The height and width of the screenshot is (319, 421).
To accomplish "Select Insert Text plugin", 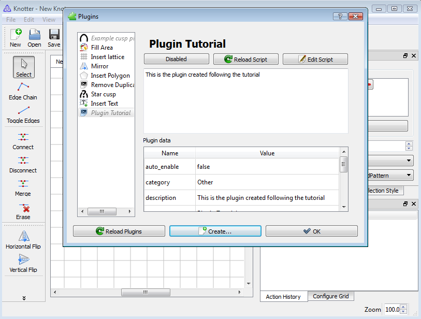I will [x=107, y=104].
